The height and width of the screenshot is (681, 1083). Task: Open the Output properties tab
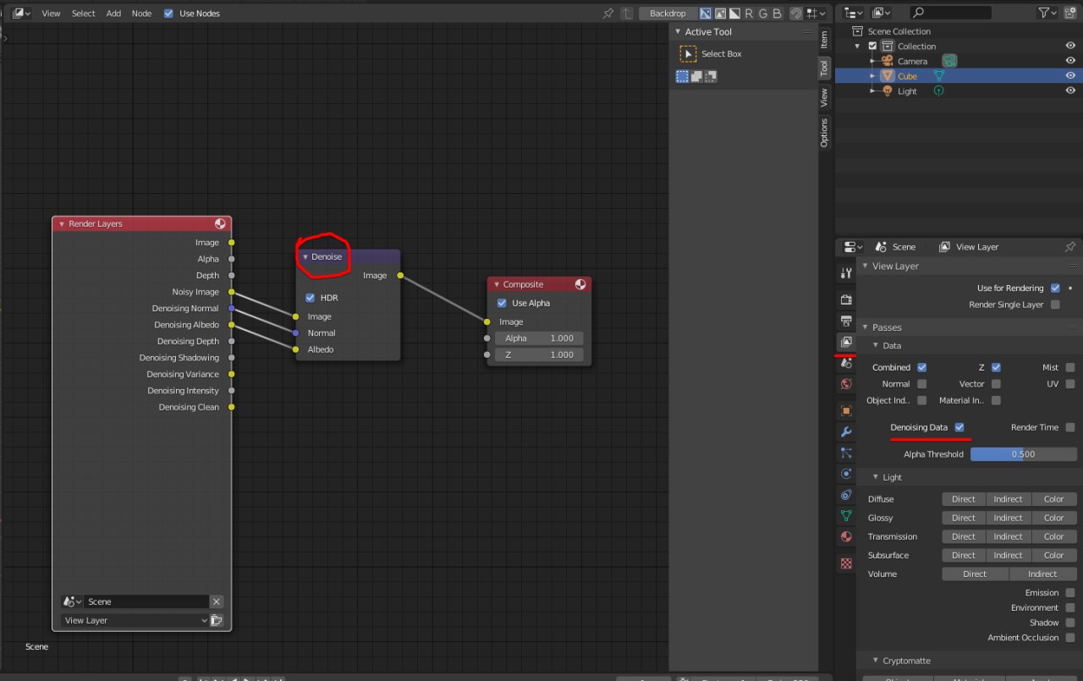coord(845,321)
